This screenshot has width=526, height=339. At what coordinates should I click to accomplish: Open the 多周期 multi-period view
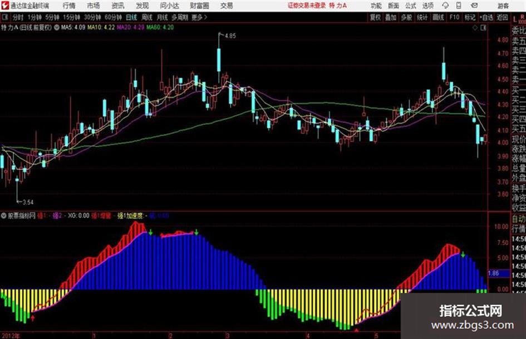[180, 17]
